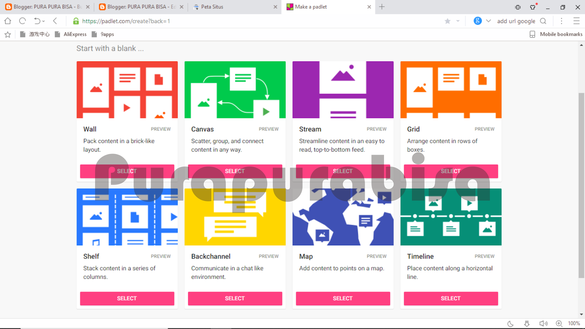Open Mobile bookmarks
The width and height of the screenshot is (585, 329).
(x=560, y=34)
